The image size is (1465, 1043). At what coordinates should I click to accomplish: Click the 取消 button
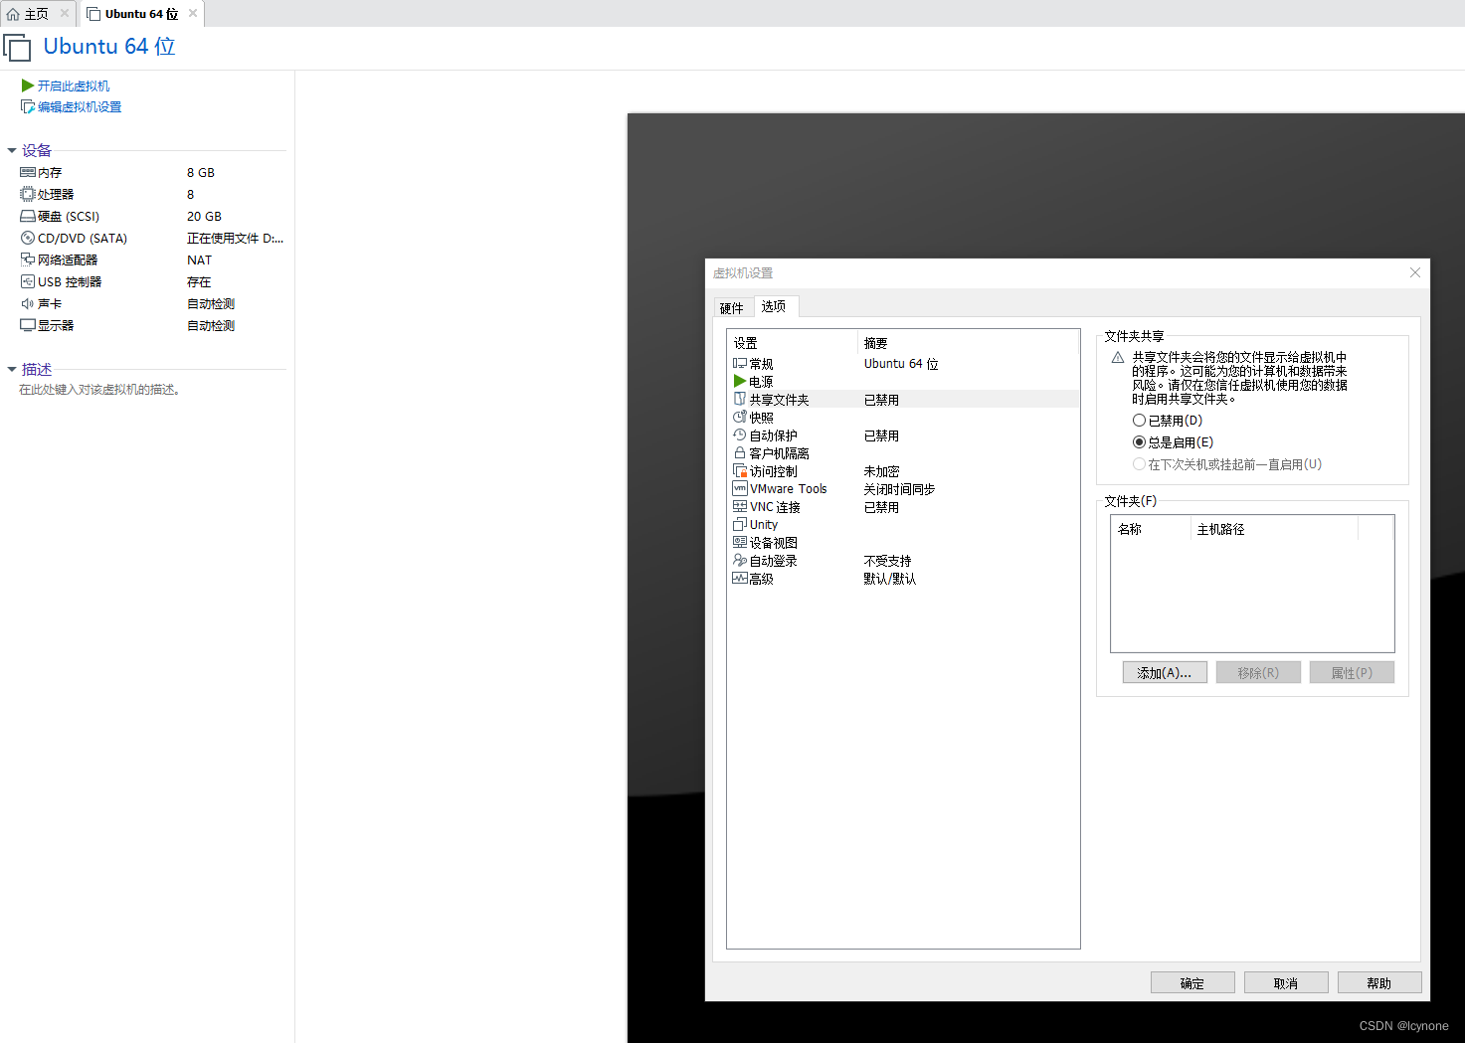click(1286, 983)
